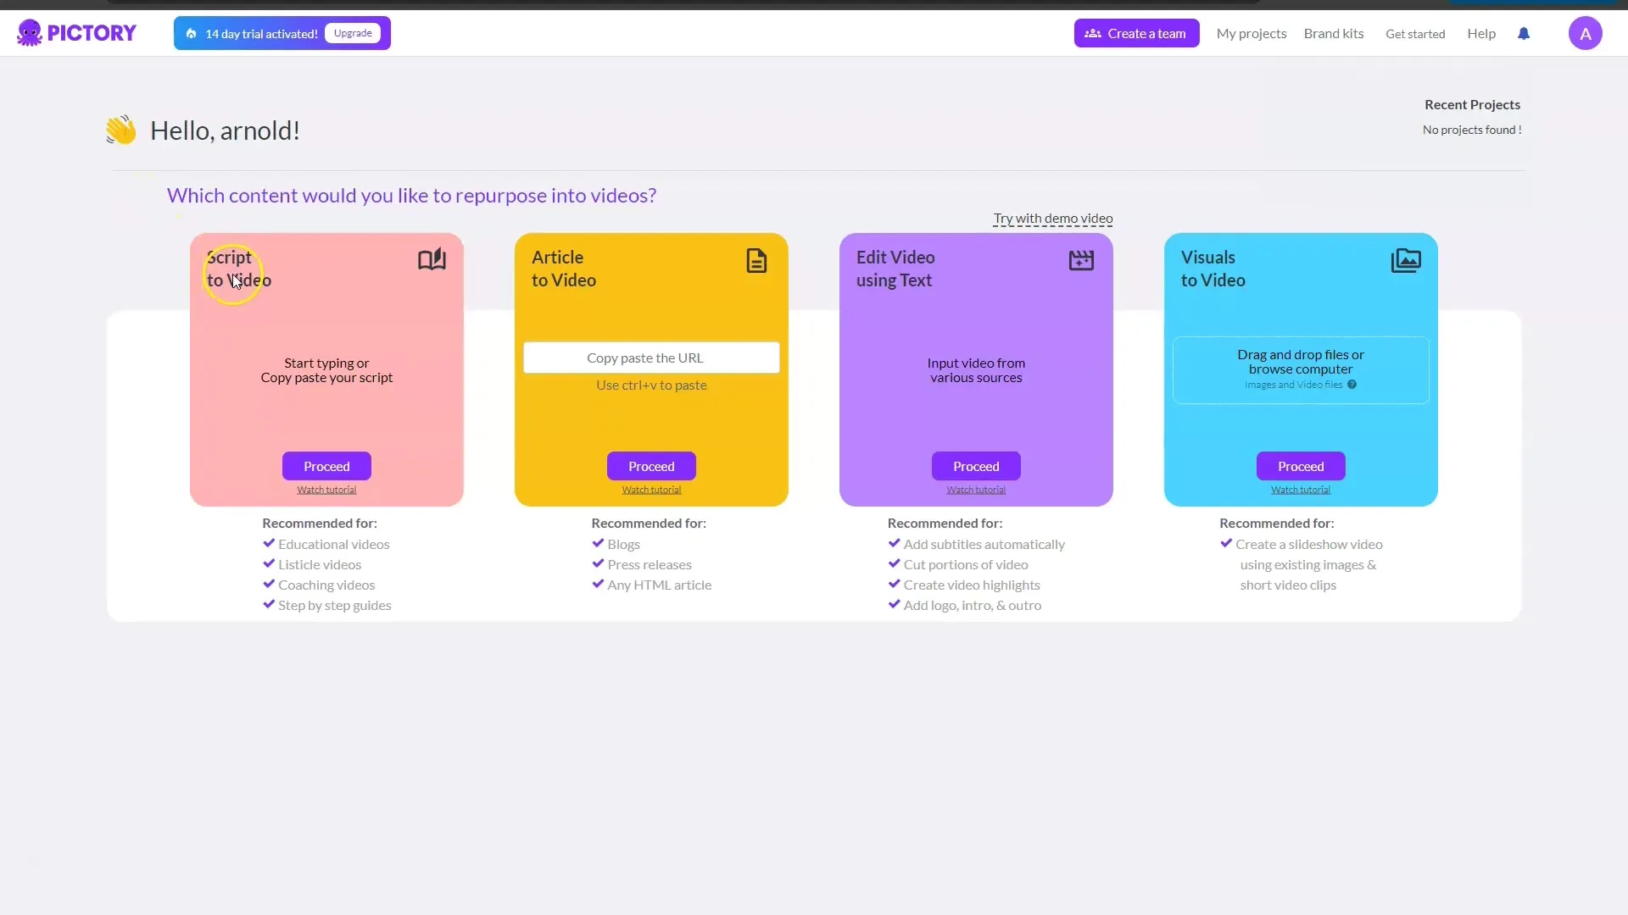Click the home icon in trial activated banner
This screenshot has width=1628, height=915.
[x=191, y=32]
